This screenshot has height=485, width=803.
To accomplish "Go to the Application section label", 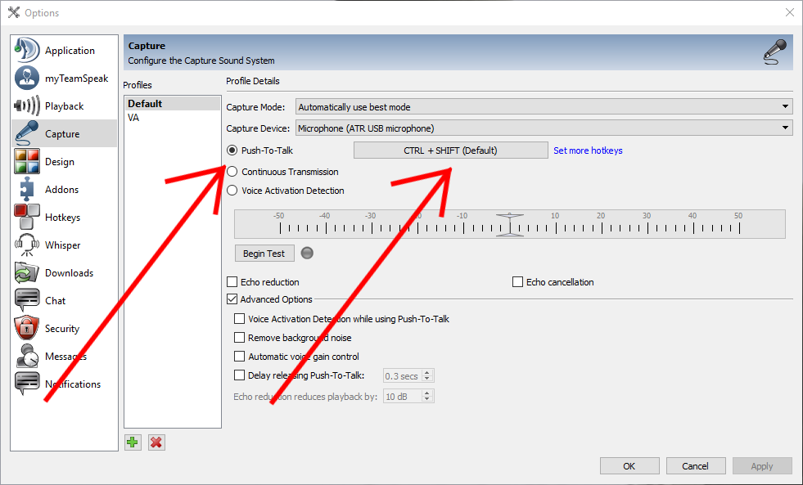I will click(70, 50).
